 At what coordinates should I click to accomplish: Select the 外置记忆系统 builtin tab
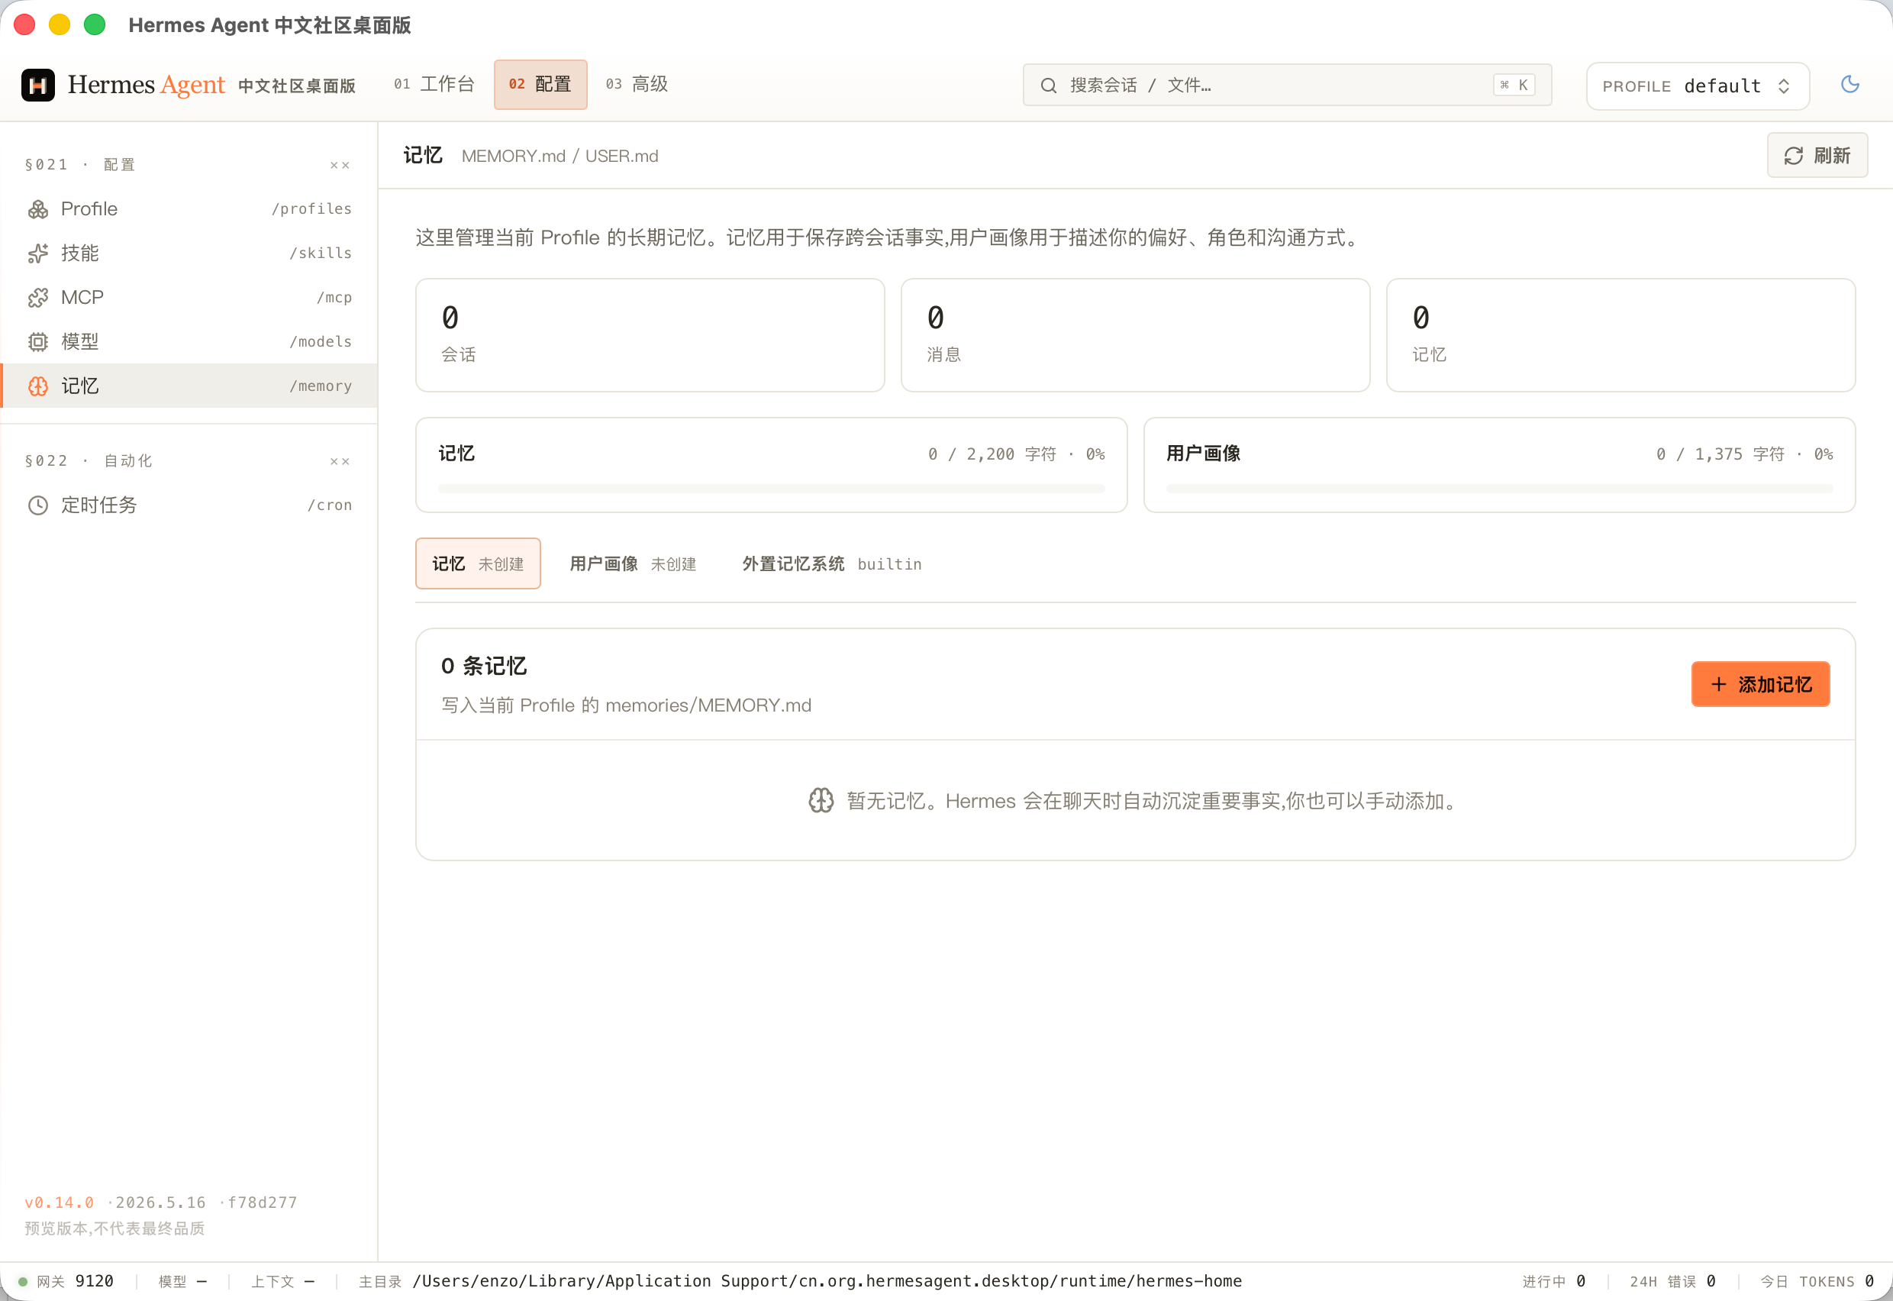pos(831,563)
